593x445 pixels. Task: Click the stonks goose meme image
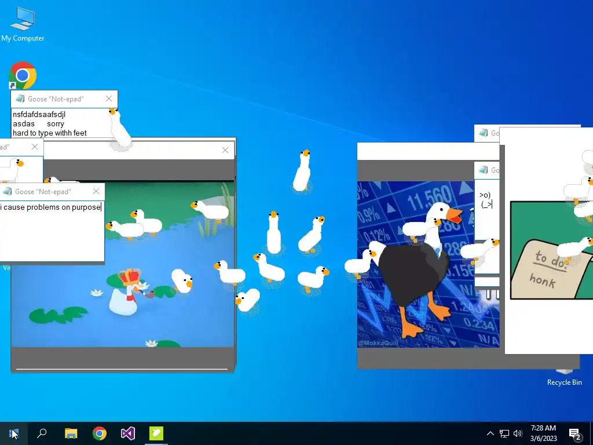click(428, 264)
